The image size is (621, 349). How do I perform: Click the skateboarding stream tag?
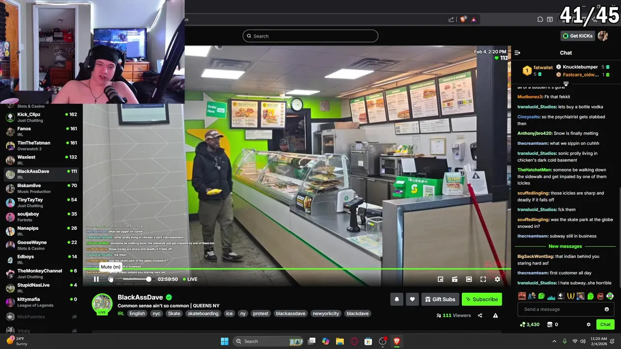click(x=203, y=314)
